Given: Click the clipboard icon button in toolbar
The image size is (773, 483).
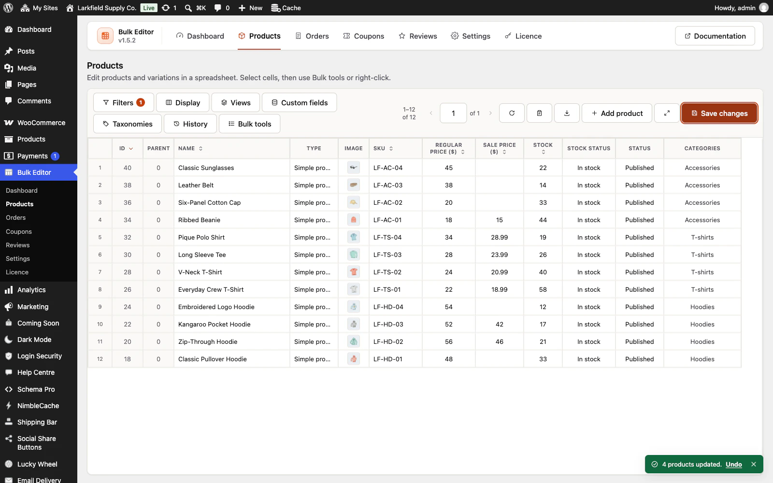Looking at the screenshot, I should (x=540, y=113).
